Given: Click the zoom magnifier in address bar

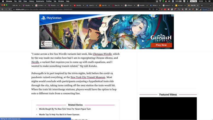Looking at the screenshot, I should [x=150, y=9].
